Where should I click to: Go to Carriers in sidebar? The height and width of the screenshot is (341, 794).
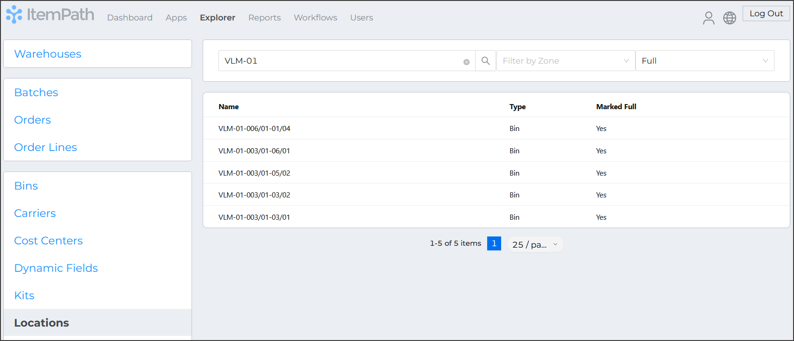click(35, 213)
